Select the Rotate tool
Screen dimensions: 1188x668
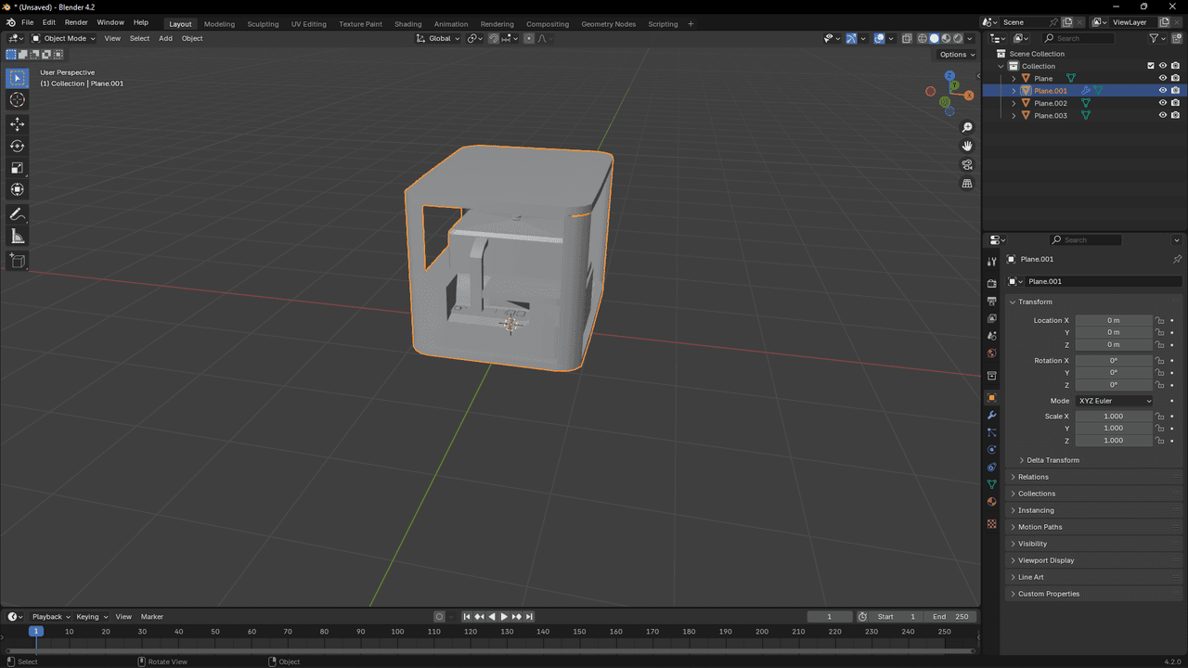(17, 146)
